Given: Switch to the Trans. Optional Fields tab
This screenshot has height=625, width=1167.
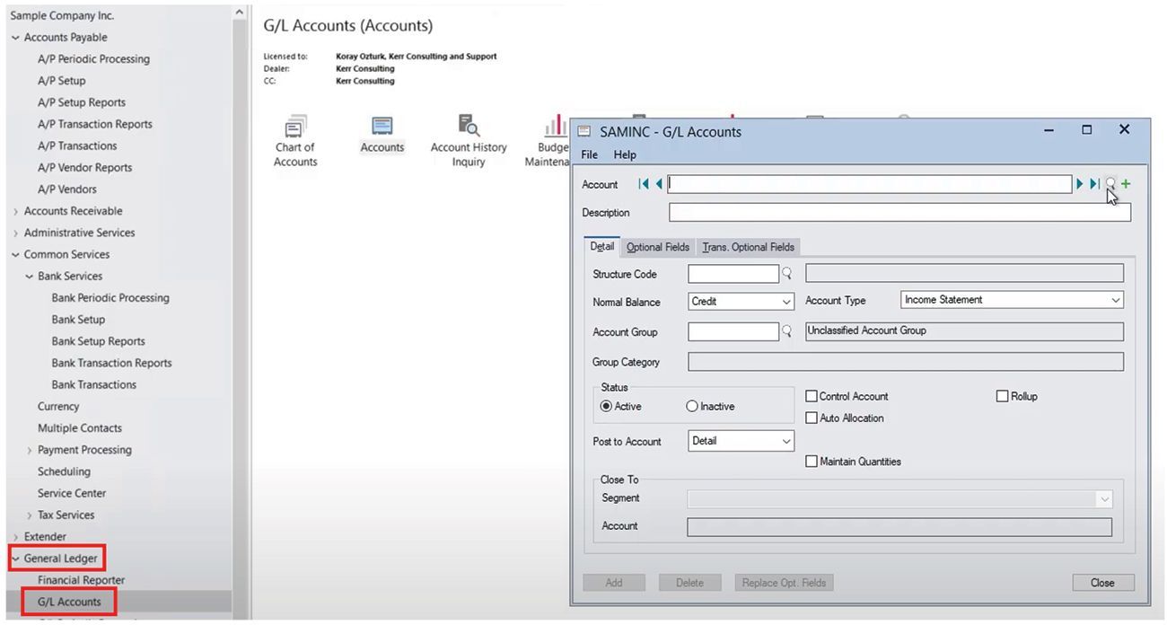Looking at the screenshot, I should tap(749, 247).
